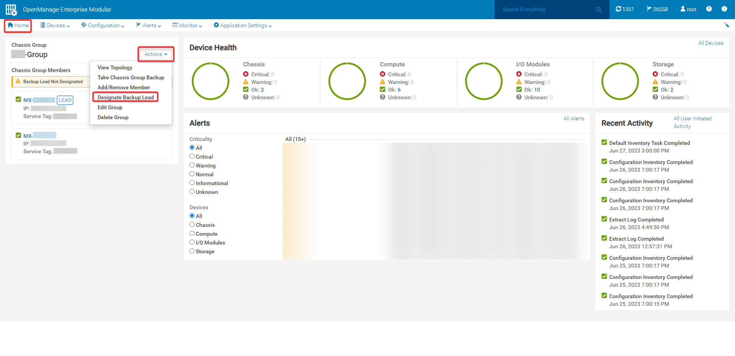Filter devices by Chassis radio button
Viewport: 735px width, 356px height.
[192, 224]
